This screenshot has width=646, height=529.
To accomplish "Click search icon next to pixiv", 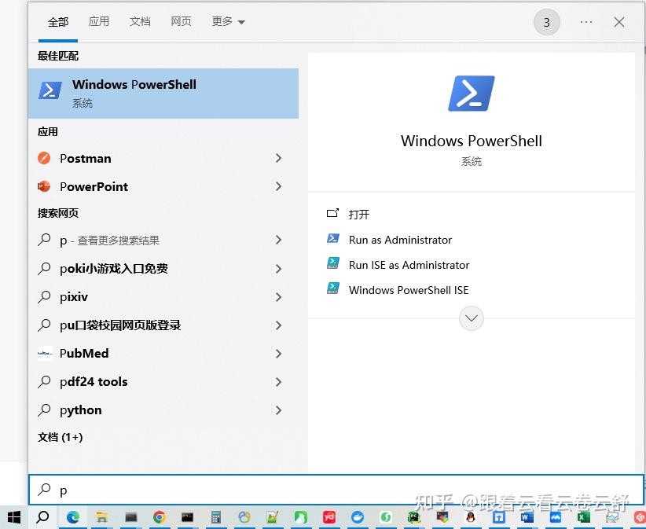I will (44, 296).
